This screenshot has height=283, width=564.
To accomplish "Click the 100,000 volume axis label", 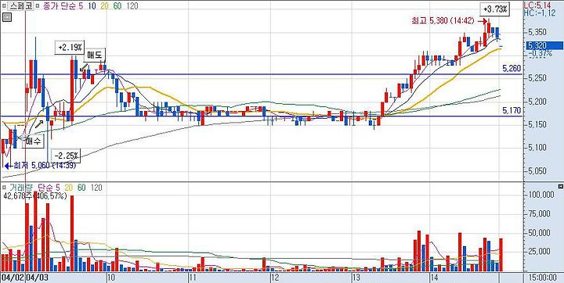I will tap(540, 195).
